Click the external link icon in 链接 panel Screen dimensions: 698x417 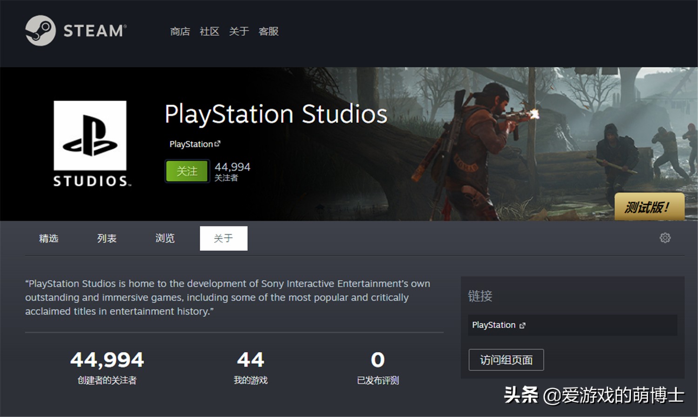(x=523, y=325)
